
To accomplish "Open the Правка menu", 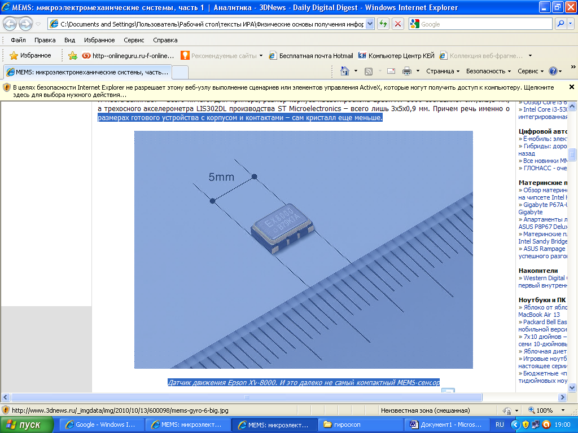I will click(x=45, y=40).
